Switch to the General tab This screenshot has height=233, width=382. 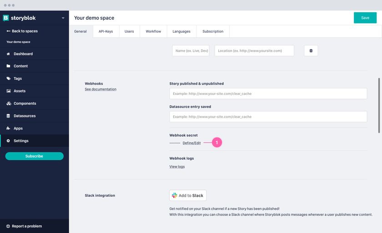pos(80,31)
